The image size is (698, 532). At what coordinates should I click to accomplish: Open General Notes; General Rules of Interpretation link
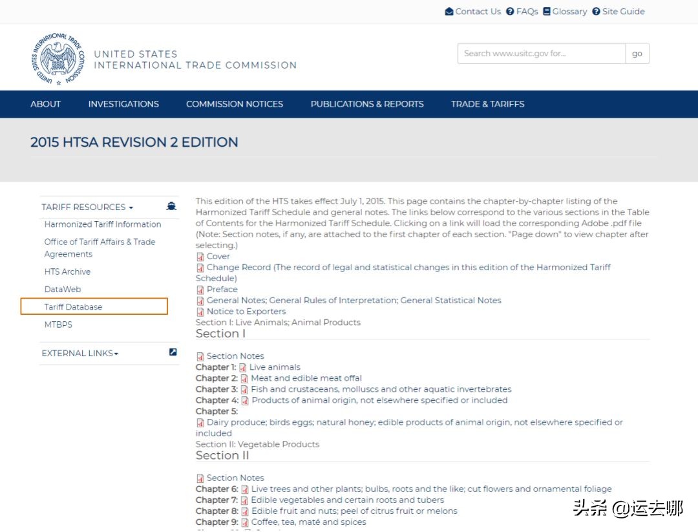(354, 301)
